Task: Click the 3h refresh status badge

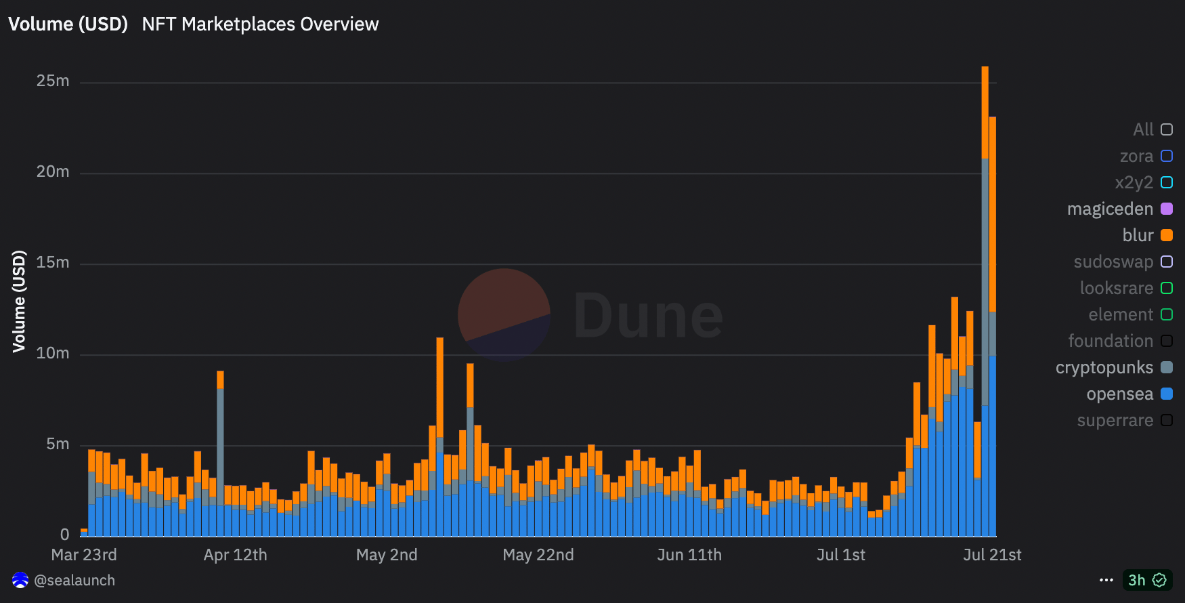Action: (1147, 580)
